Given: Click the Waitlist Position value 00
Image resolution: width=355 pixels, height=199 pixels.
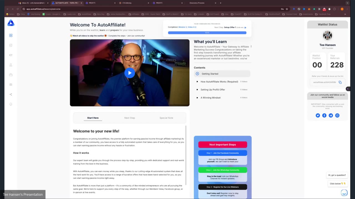Looking at the screenshot, I should coord(317,65).
